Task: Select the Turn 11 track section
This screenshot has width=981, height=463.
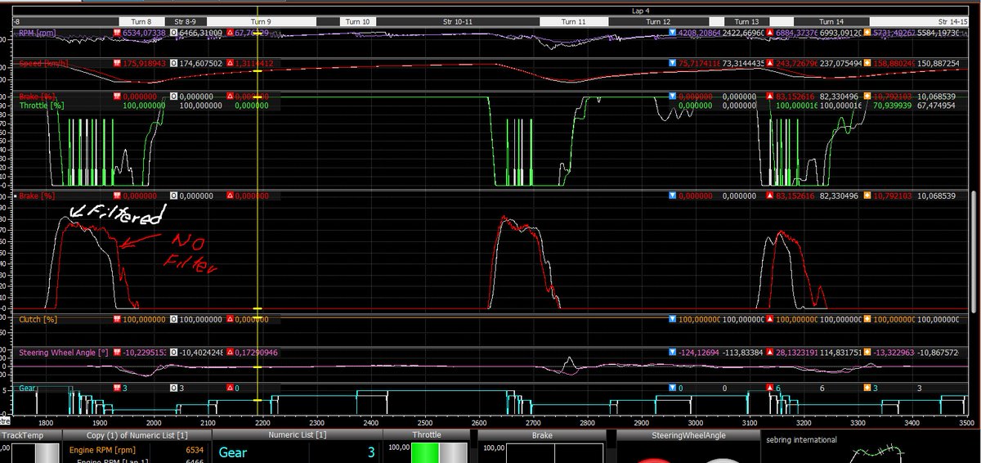Action: point(574,22)
